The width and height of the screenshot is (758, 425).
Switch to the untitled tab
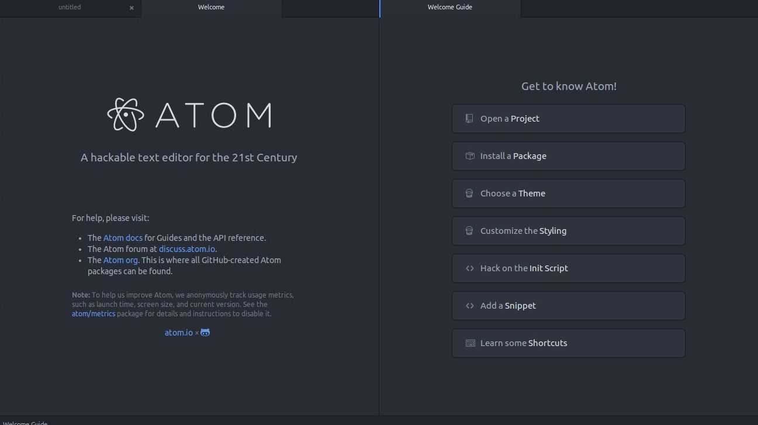point(70,8)
